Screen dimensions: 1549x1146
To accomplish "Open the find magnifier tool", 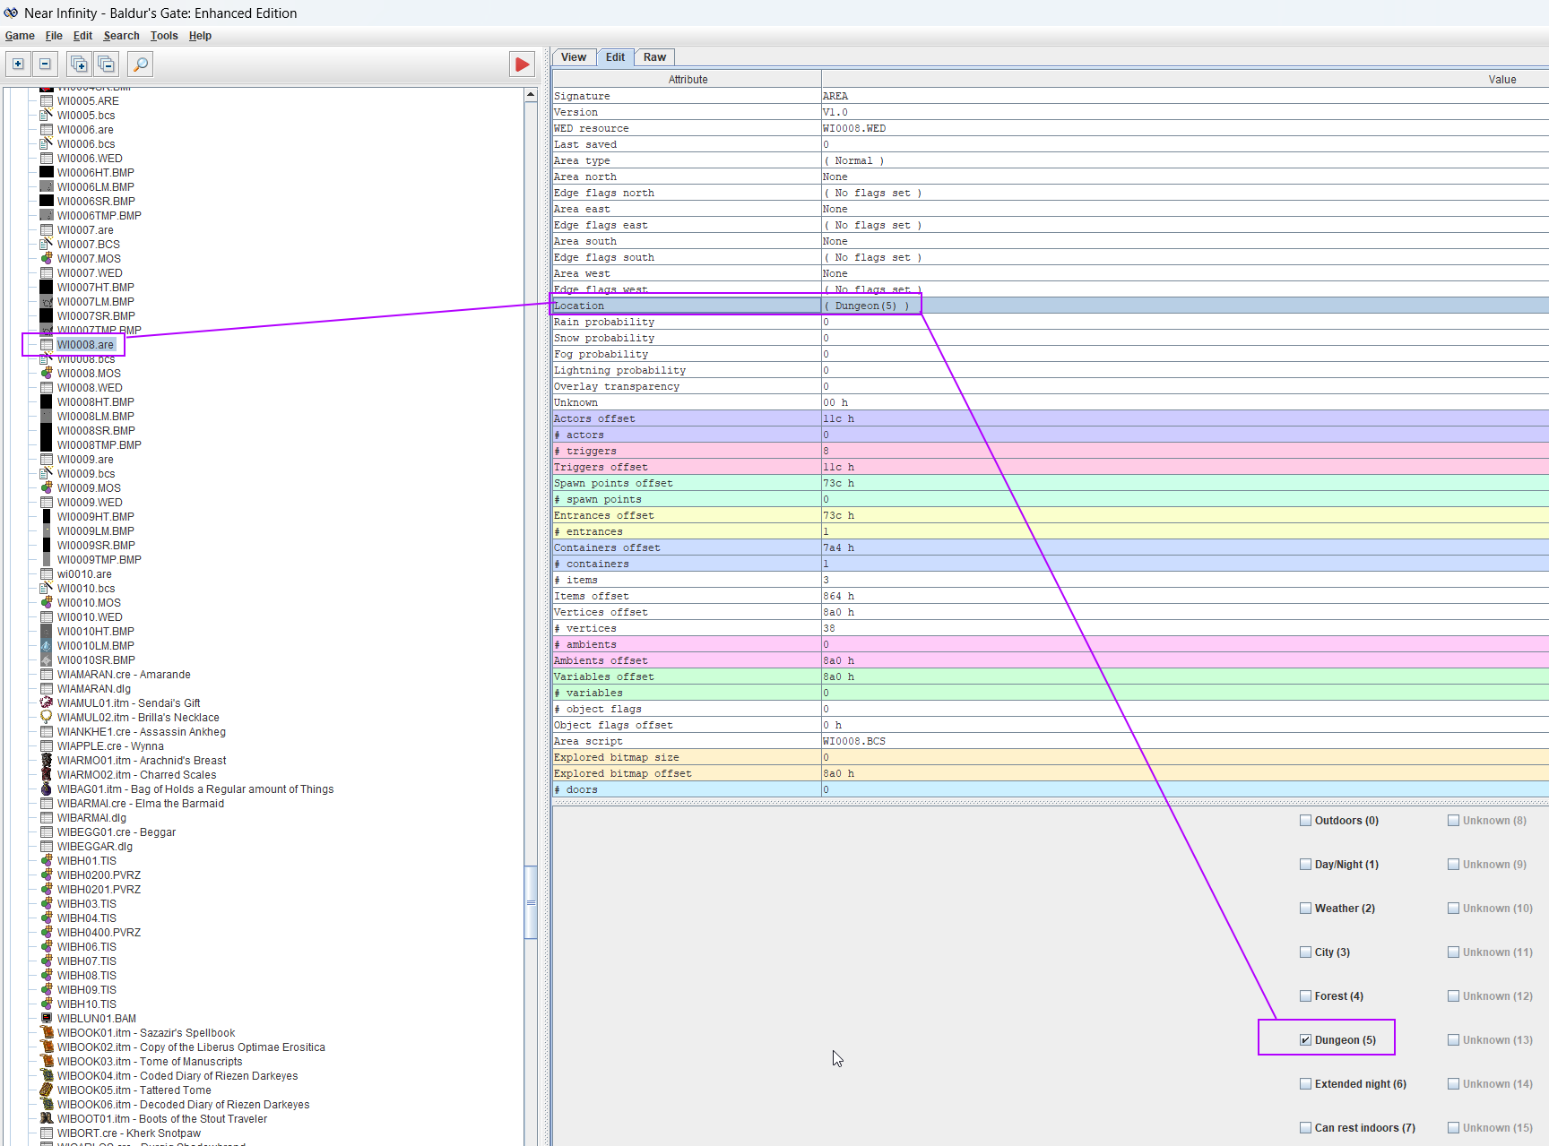I will point(141,64).
